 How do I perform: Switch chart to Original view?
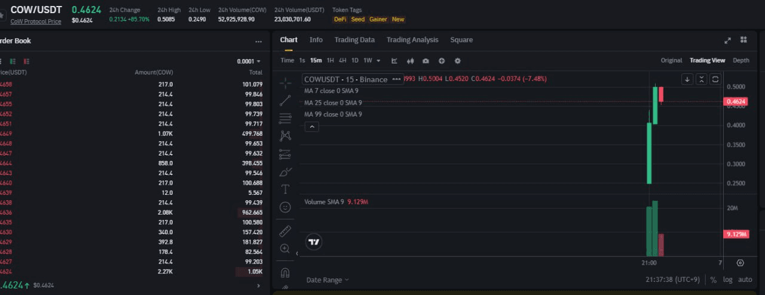[x=671, y=60]
